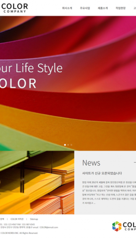This screenshot has height=238, width=136.
Task: Open the 회사소개 menu item
Action: pos(67,8)
